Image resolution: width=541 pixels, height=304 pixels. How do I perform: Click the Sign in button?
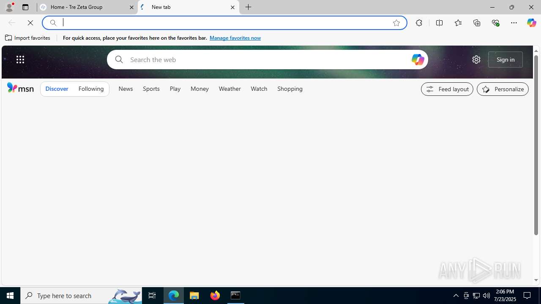click(505, 60)
